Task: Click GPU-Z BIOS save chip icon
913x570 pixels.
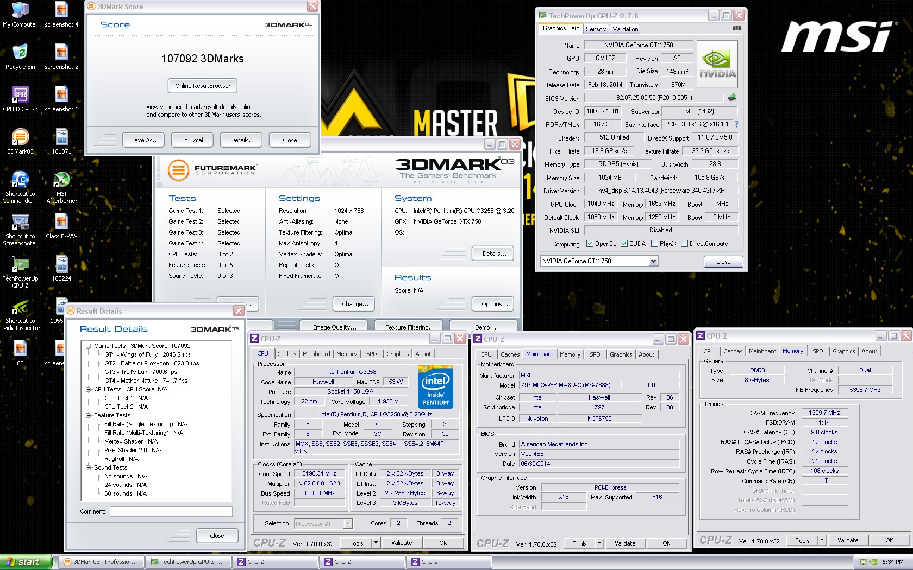Action: point(732,98)
